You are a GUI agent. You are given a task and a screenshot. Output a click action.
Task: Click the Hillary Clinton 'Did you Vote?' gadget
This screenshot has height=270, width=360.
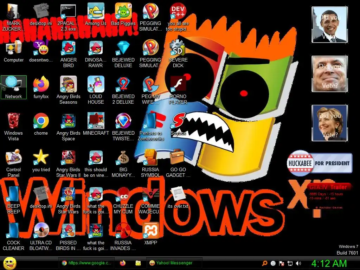(x=330, y=123)
